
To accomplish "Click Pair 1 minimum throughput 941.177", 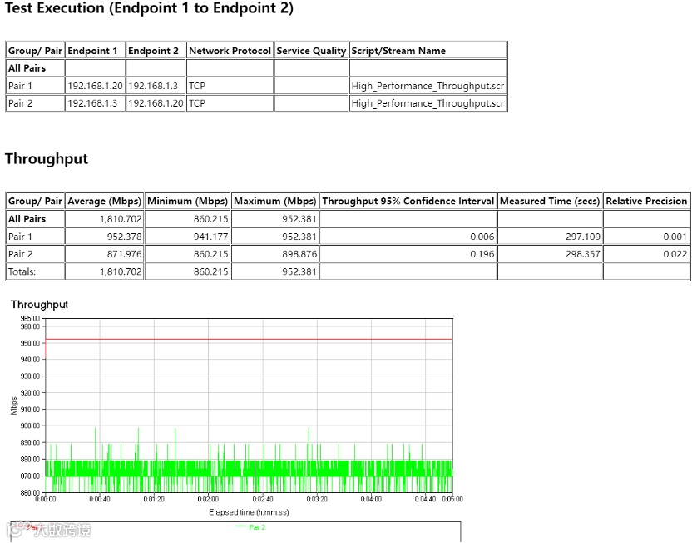I will coord(210,237).
